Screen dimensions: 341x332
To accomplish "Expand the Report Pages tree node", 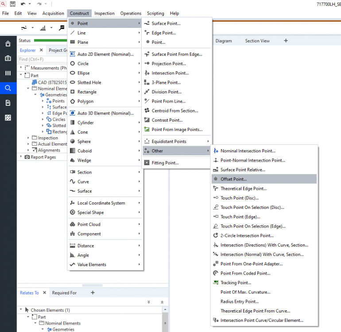I will [x=21, y=157].
